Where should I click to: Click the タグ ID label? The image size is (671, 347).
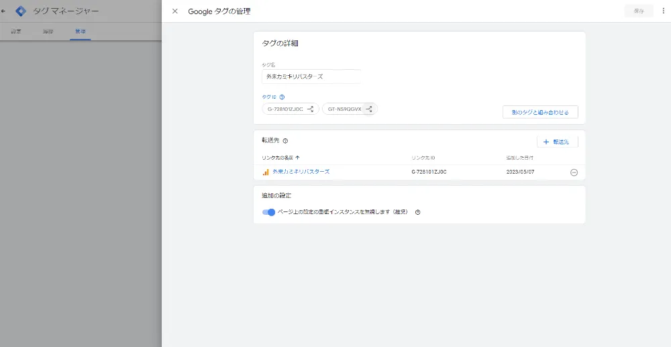tap(269, 97)
